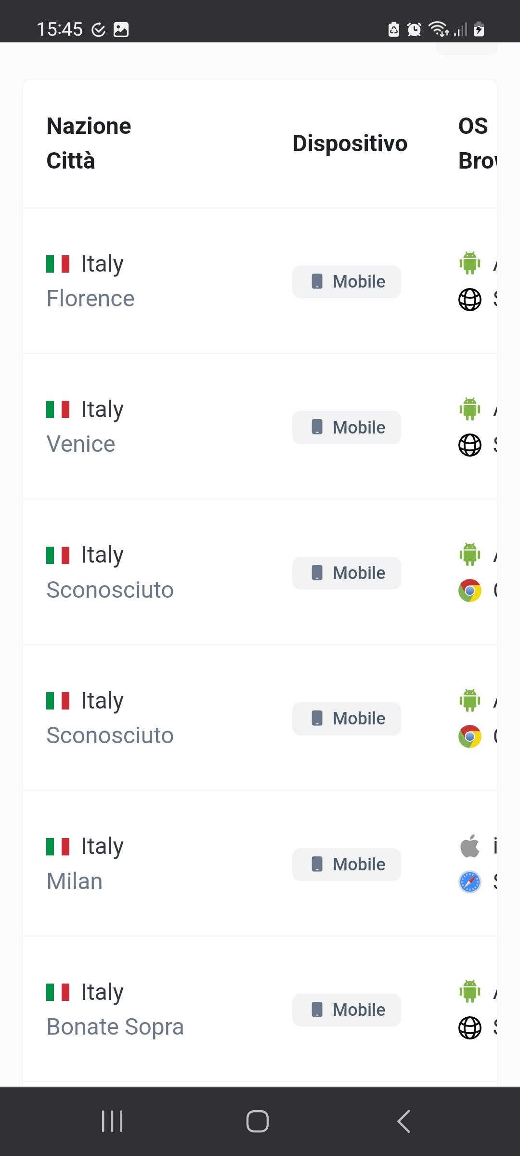Tap the Mobile badge in the Venice row

(347, 428)
